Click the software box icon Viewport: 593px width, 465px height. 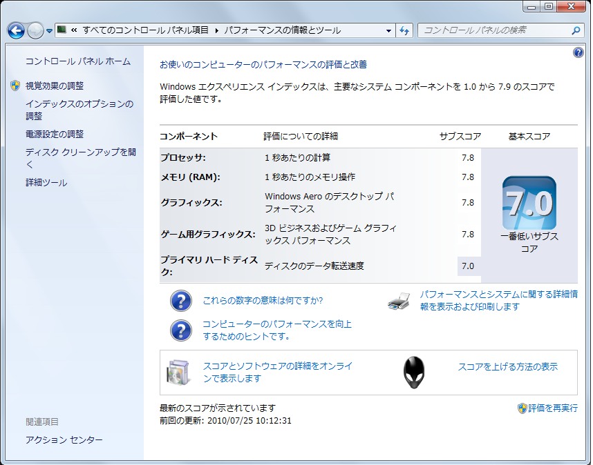click(x=178, y=372)
